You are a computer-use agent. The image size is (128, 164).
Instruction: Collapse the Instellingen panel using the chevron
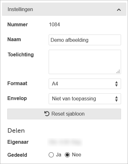[119, 10]
